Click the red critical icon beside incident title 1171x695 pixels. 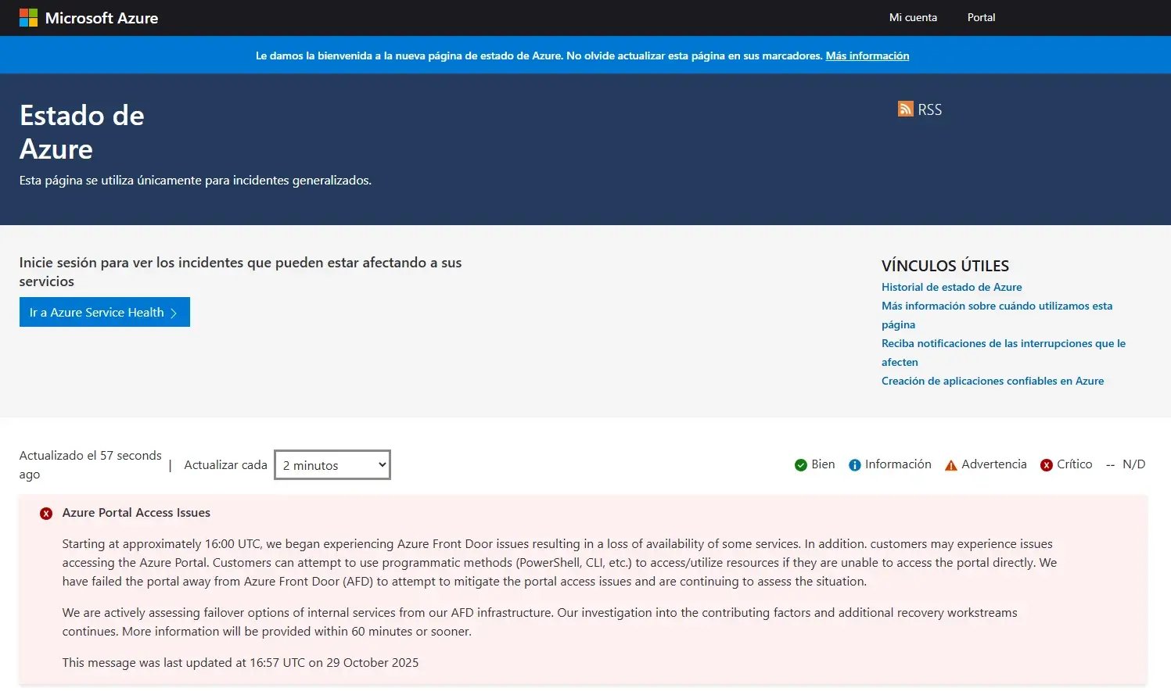click(x=46, y=514)
